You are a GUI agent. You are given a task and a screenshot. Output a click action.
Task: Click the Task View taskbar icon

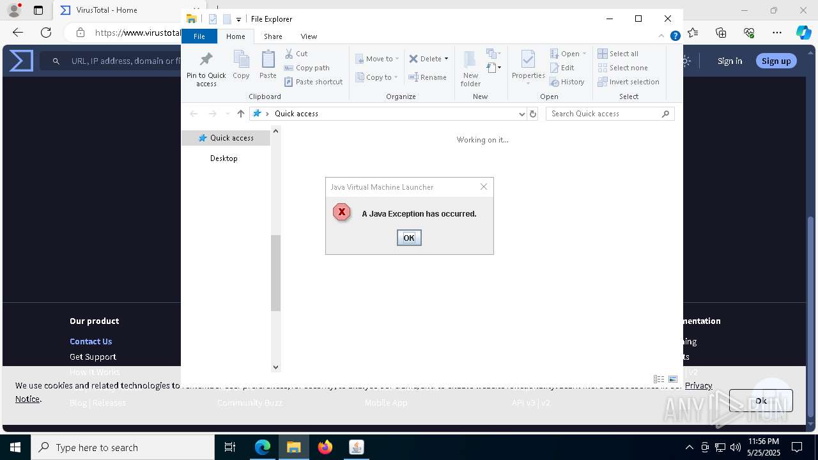(x=230, y=447)
